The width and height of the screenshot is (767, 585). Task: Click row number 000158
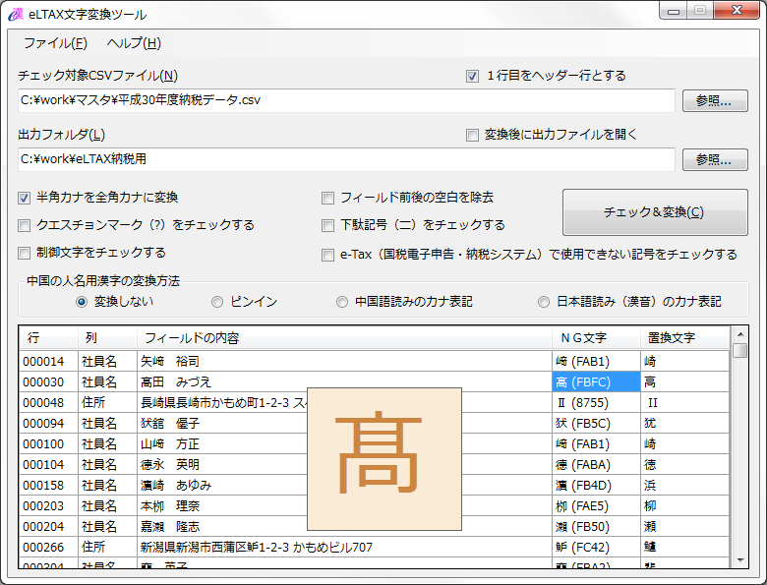[x=48, y=486]
